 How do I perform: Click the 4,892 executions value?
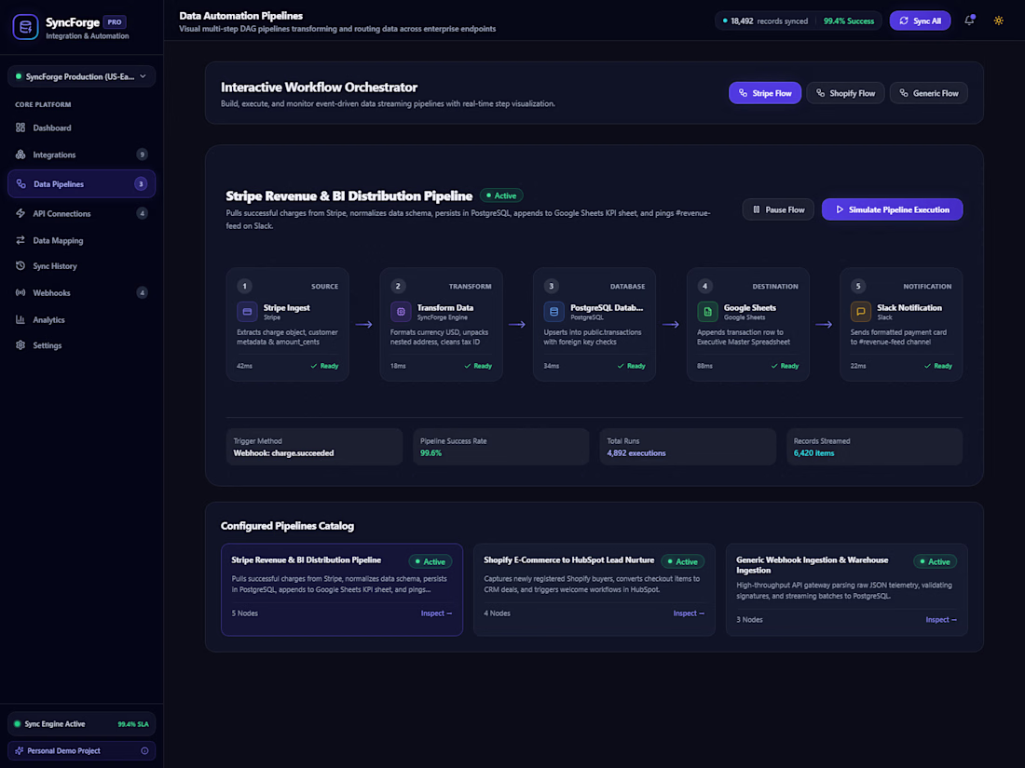(636, 453)
